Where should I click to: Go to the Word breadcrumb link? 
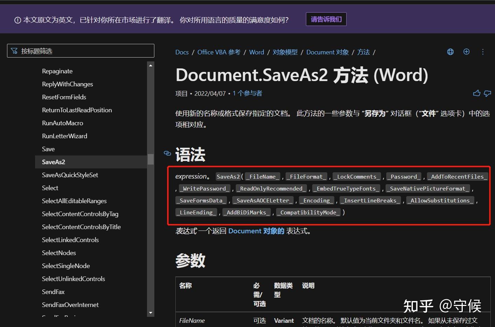257,52
